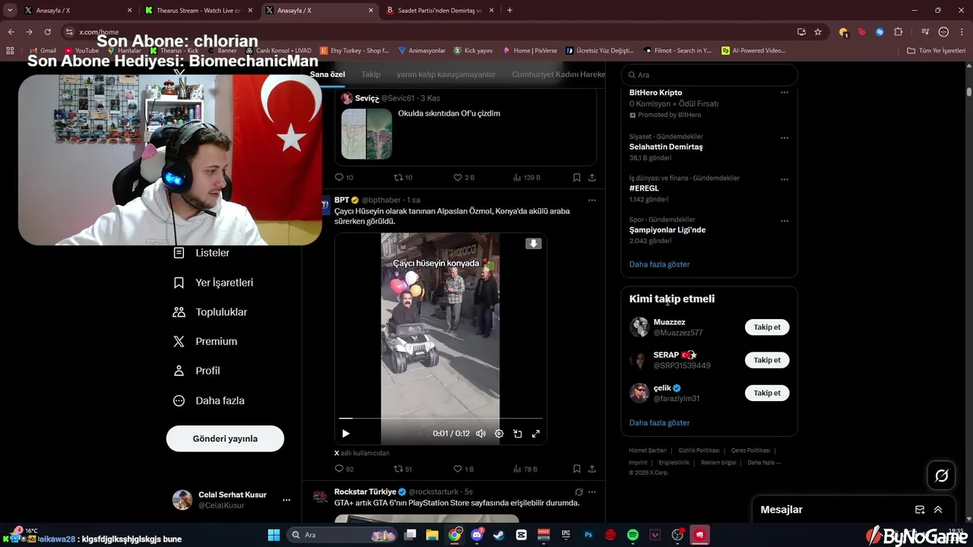Open Grok icon on Rockstar Türkiye post
Image resolution: width=973 pixels, height=547 pixels.
coord(578,492)
